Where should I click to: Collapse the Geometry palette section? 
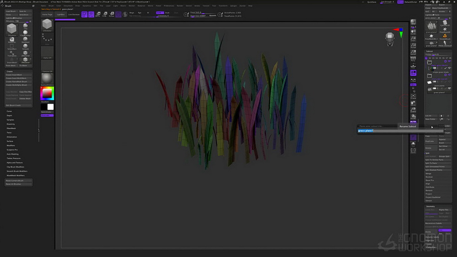430,206
